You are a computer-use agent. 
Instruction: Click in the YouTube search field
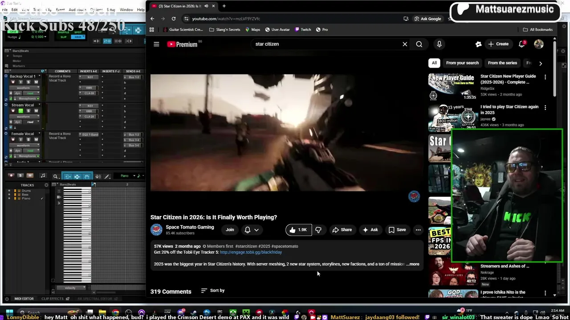click(x=325, y=44)
